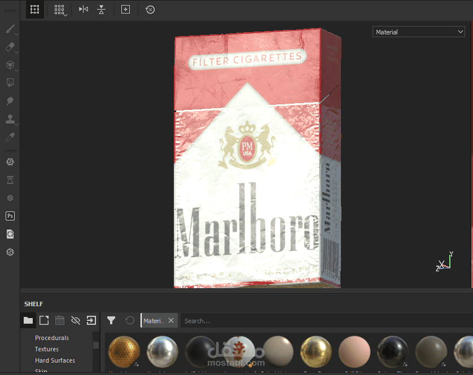The width and height of the screenshot is (473, 375).
Task: Open Substance Source plugin icon
Action: coord(10,162)
